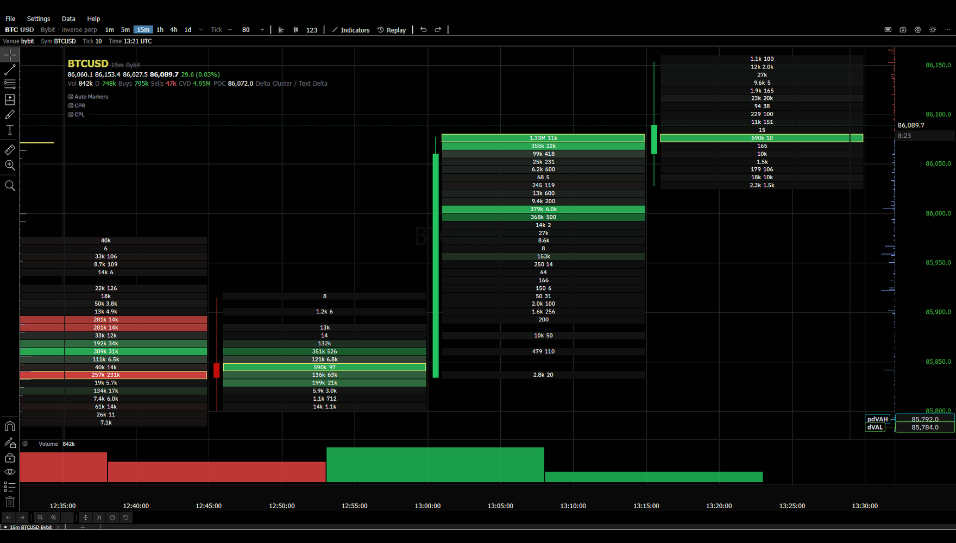Decrease tick size with minus

tap(230, 30)
